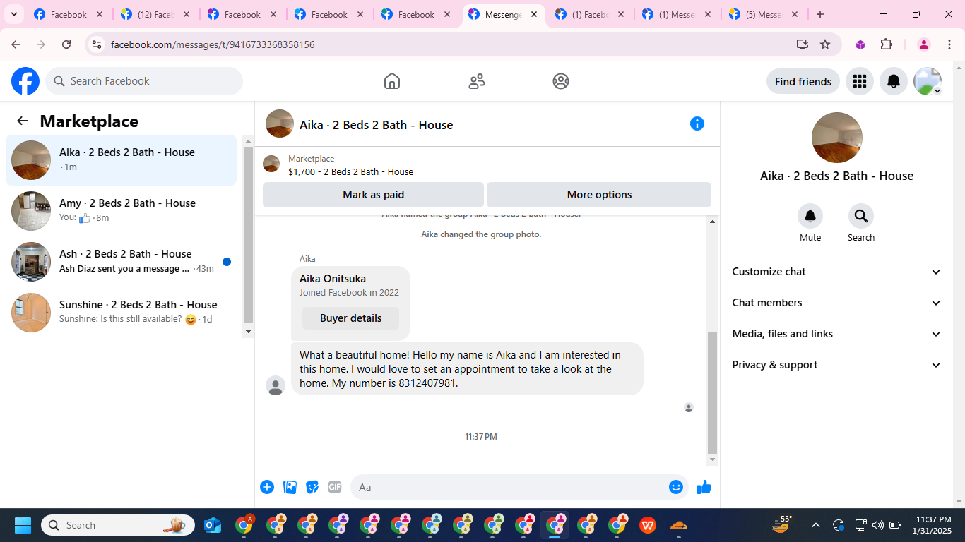
Task: Show hidden system tray icons
Action: pos(816,525)
